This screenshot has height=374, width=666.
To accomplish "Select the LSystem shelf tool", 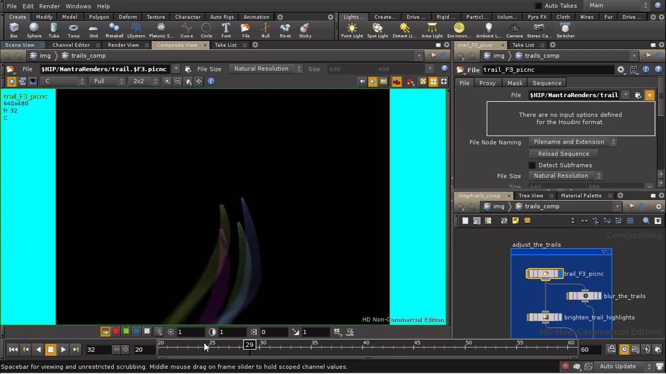I will tap(136, 30).
